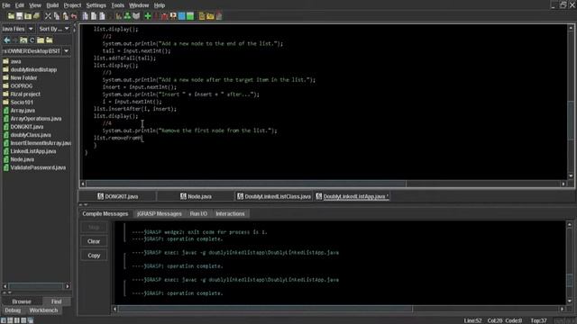The image size is (577, 324).
Task: Refresh the file browser with C icon
Action: pyautogui.click(x=32, y=40)
